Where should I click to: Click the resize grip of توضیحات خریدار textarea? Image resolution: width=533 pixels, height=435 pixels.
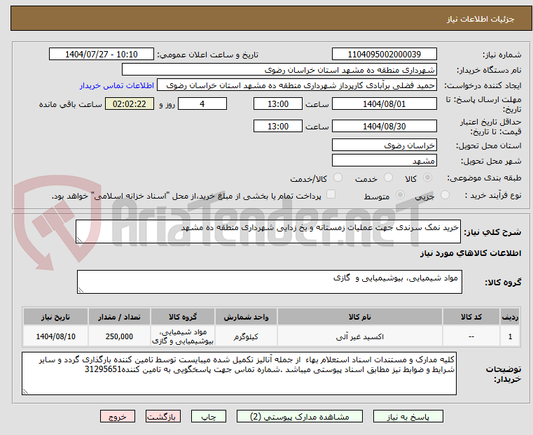coord(25,391)
